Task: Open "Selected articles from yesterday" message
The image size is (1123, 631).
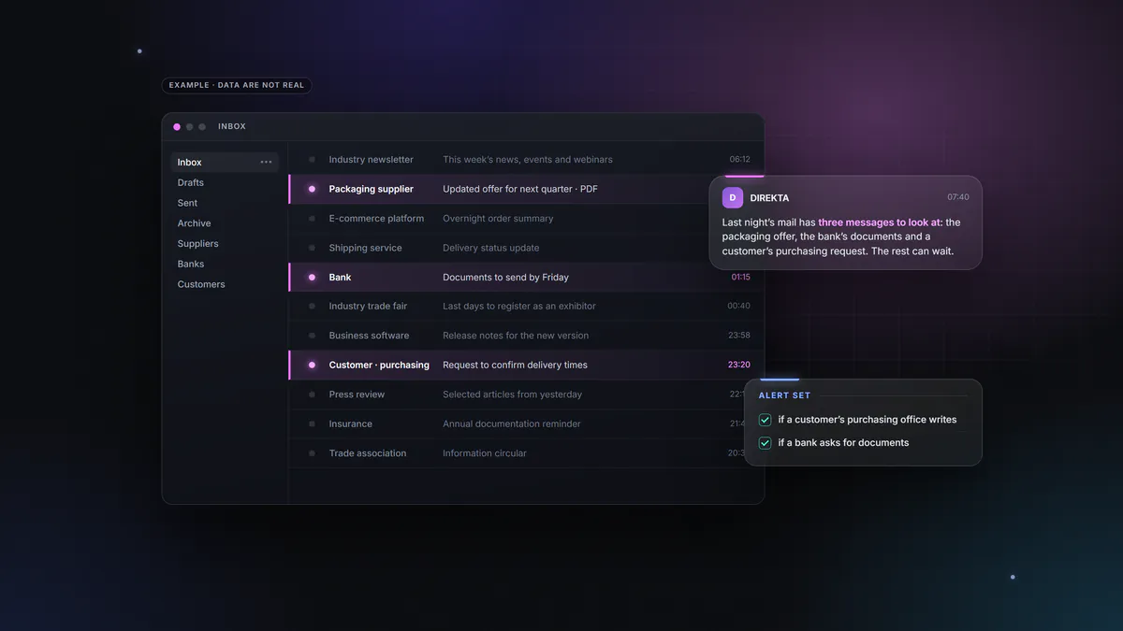Action: pyautogui.click(x=526, y=394)
